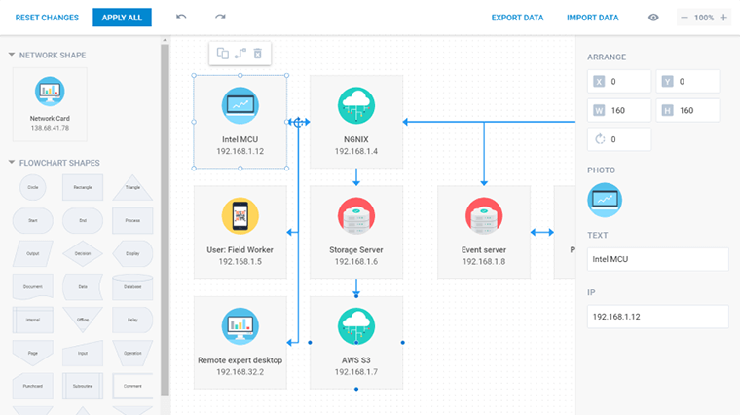Viewport: 740px width, 415px height.
Task: Copy the selected shape using the toolbar icon
Action: 223,54
